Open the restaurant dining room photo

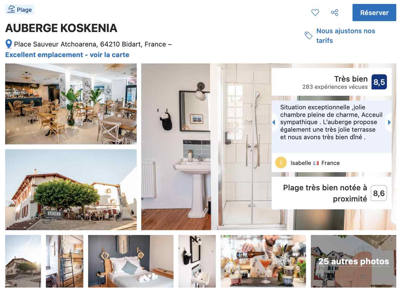pyautogui.click(x=71, y=104)
